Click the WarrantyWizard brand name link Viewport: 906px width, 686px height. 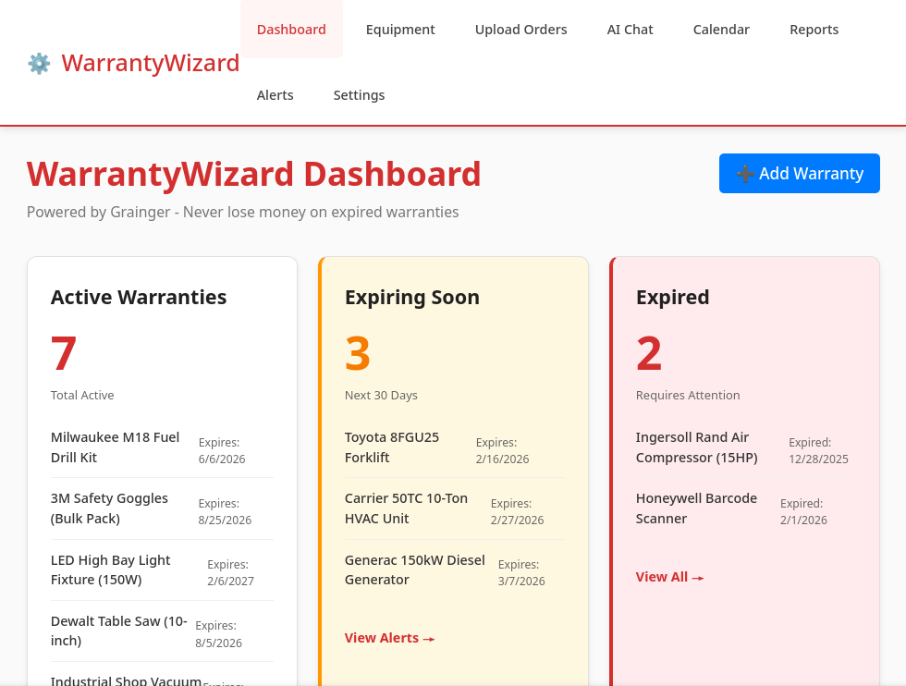pyautogui.click(x=150, y=63)
